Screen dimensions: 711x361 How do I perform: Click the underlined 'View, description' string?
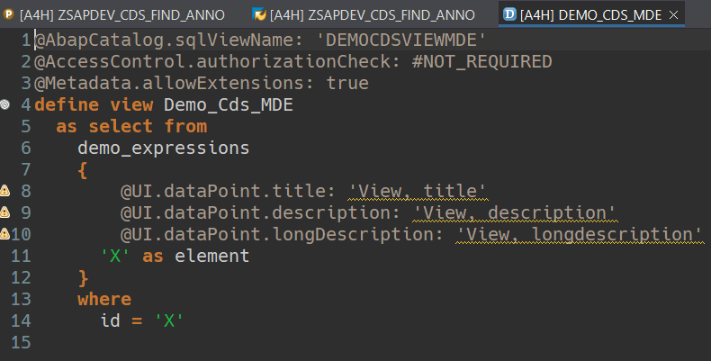coord(515,212)
